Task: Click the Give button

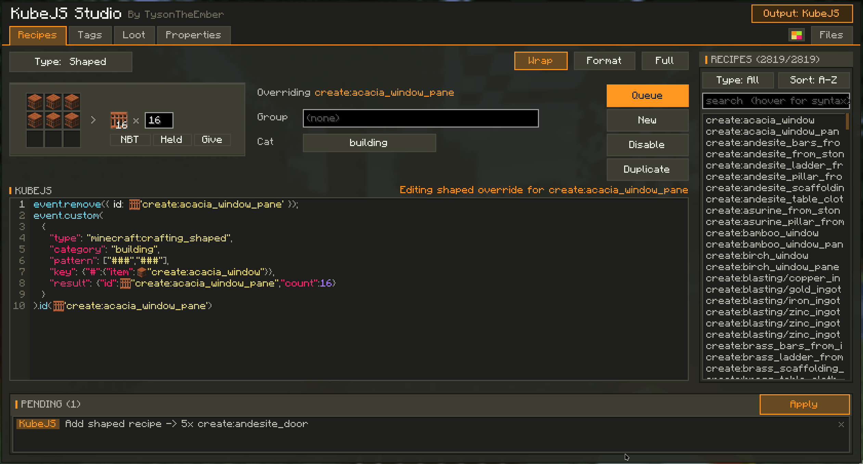Action: coord(212,140)
